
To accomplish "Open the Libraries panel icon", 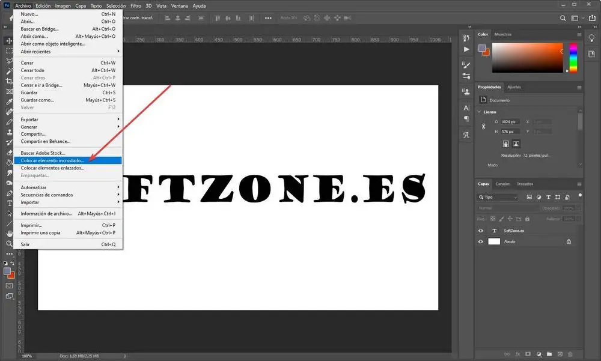I will click(592, 54).
